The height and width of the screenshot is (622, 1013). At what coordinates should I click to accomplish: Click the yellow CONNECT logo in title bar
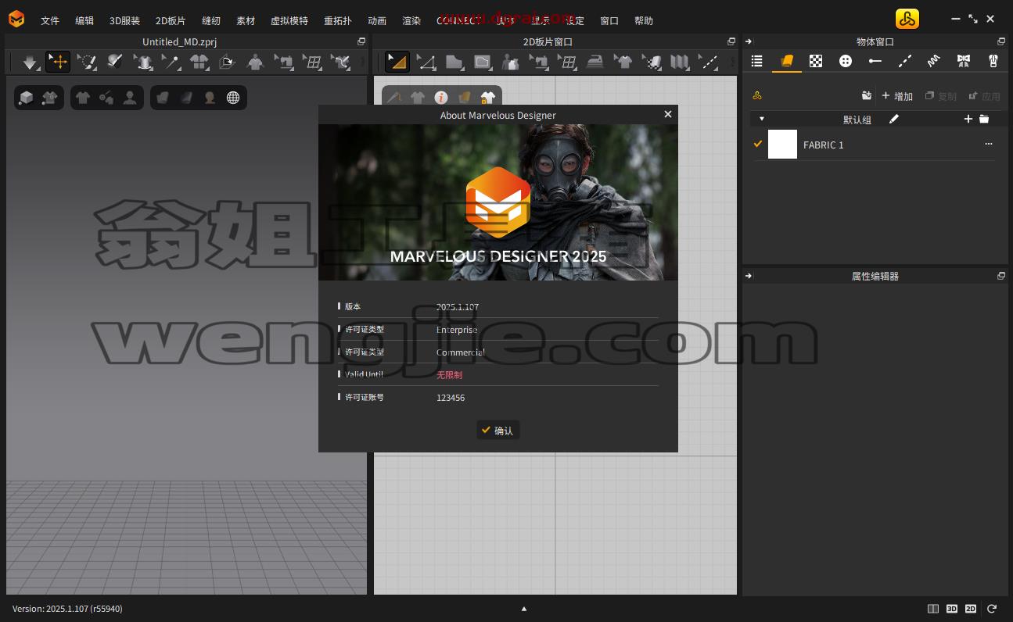pyautogui.click(x=907, y=20)
